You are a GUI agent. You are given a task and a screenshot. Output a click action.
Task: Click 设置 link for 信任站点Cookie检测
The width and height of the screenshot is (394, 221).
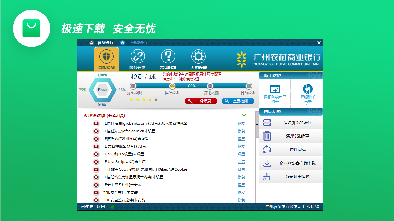pos(241,169)
